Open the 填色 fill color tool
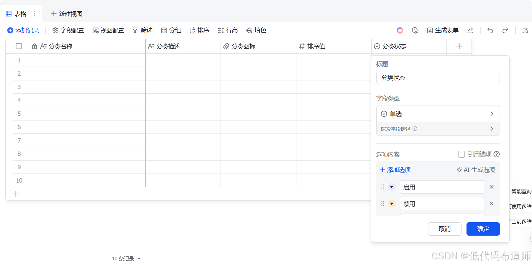 coord(256,30)
